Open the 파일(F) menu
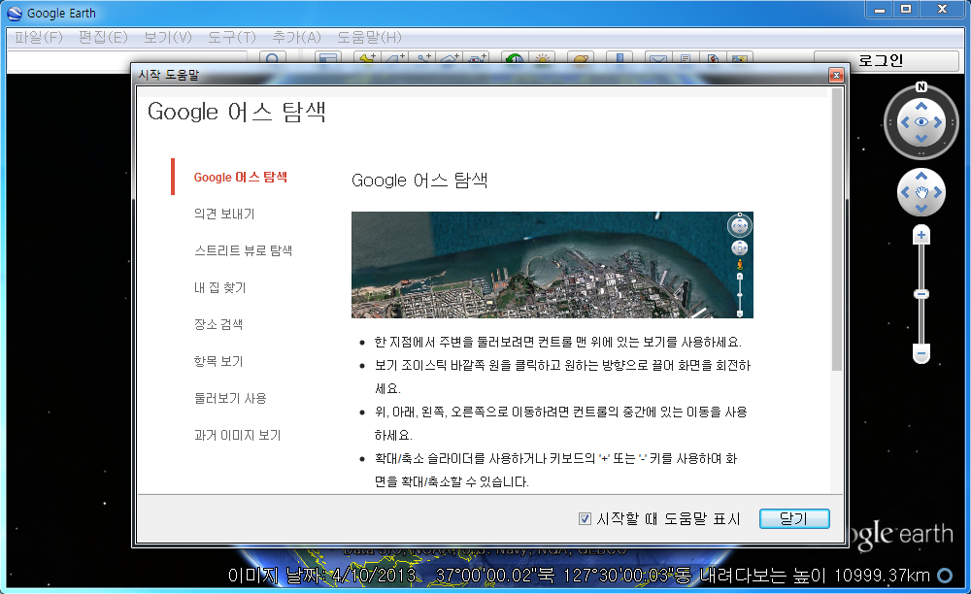 tap(39, 37)
